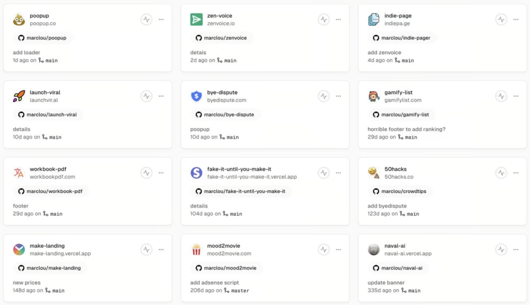
Task: Visit workbookpdf.com domain
Action: click(x=53, y=177)
